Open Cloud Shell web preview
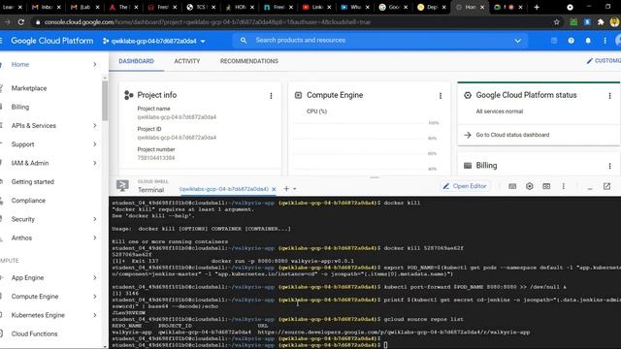 click(546, 186)
